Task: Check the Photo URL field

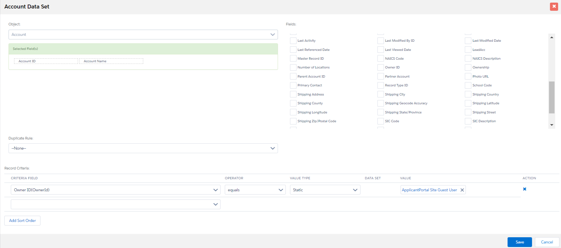Action: point(468,77)
